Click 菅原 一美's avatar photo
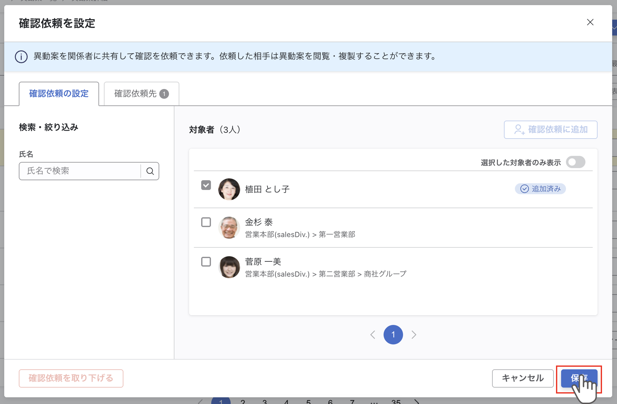The image size is (617, 404). coord(229,267)
